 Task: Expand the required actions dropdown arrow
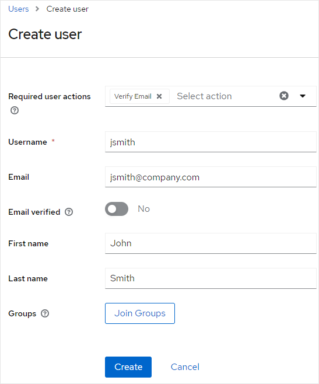303,96
